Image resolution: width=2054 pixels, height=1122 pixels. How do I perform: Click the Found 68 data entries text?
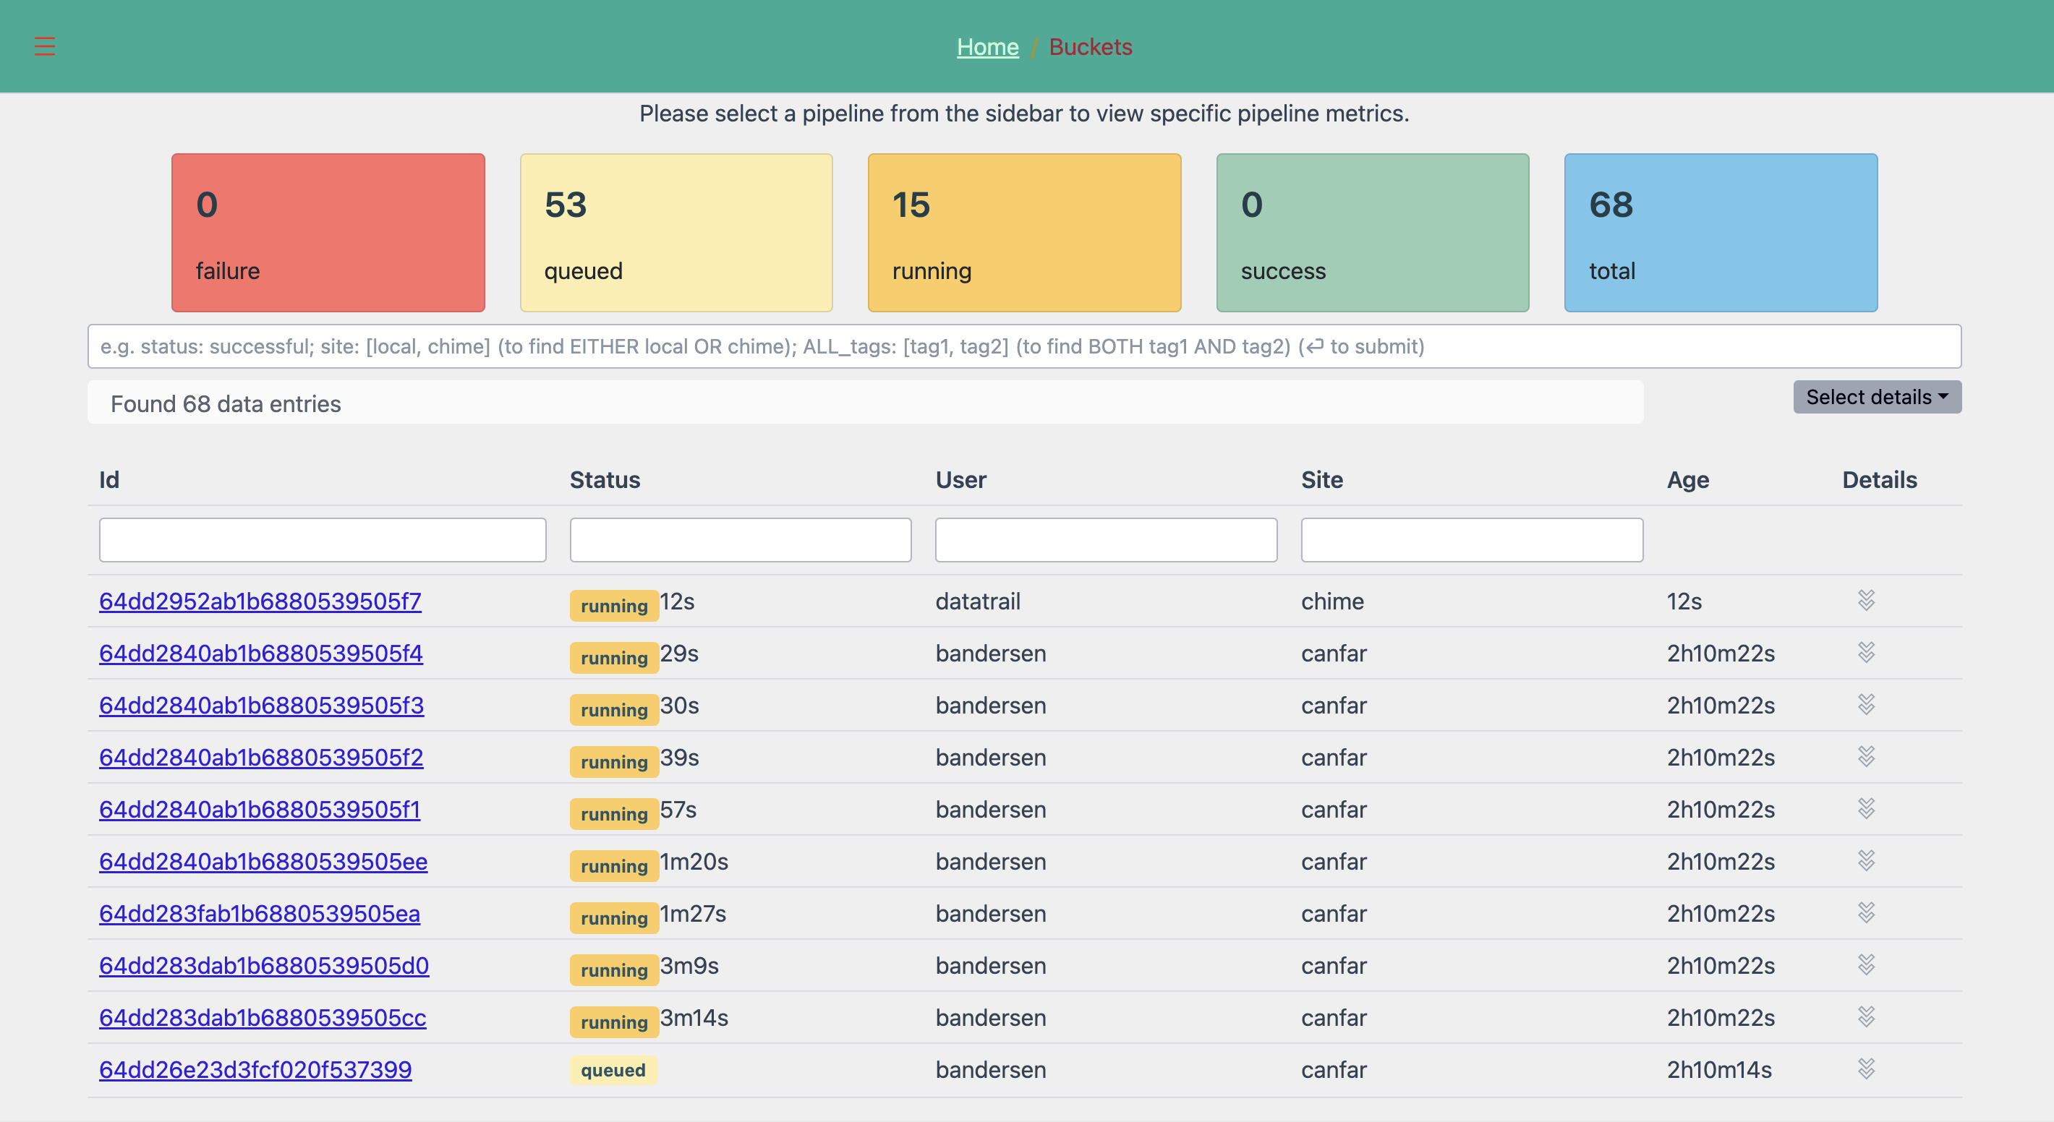tap(226, 404)
